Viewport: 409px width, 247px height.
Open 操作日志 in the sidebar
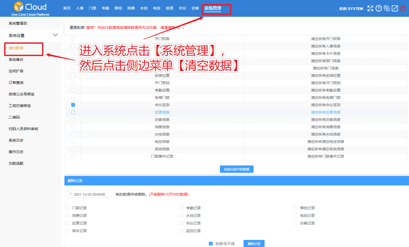click(16, 152)
